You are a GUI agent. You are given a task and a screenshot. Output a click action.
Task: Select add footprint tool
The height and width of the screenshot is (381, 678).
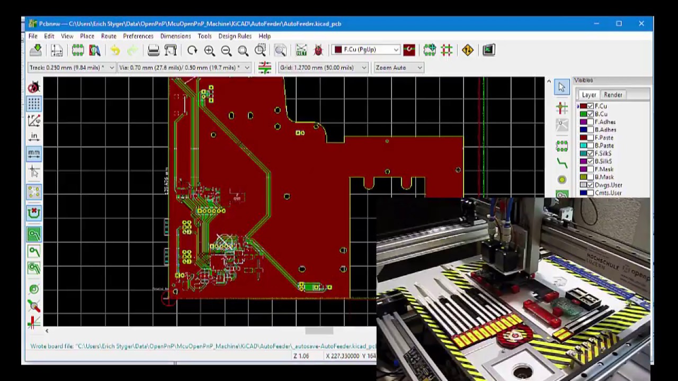pyautogui.click(x=562, y=146)
